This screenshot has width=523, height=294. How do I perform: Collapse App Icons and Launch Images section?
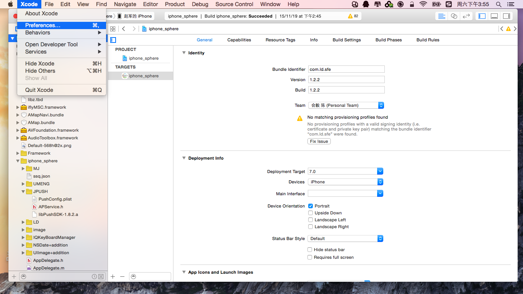[x=184, y=272]
